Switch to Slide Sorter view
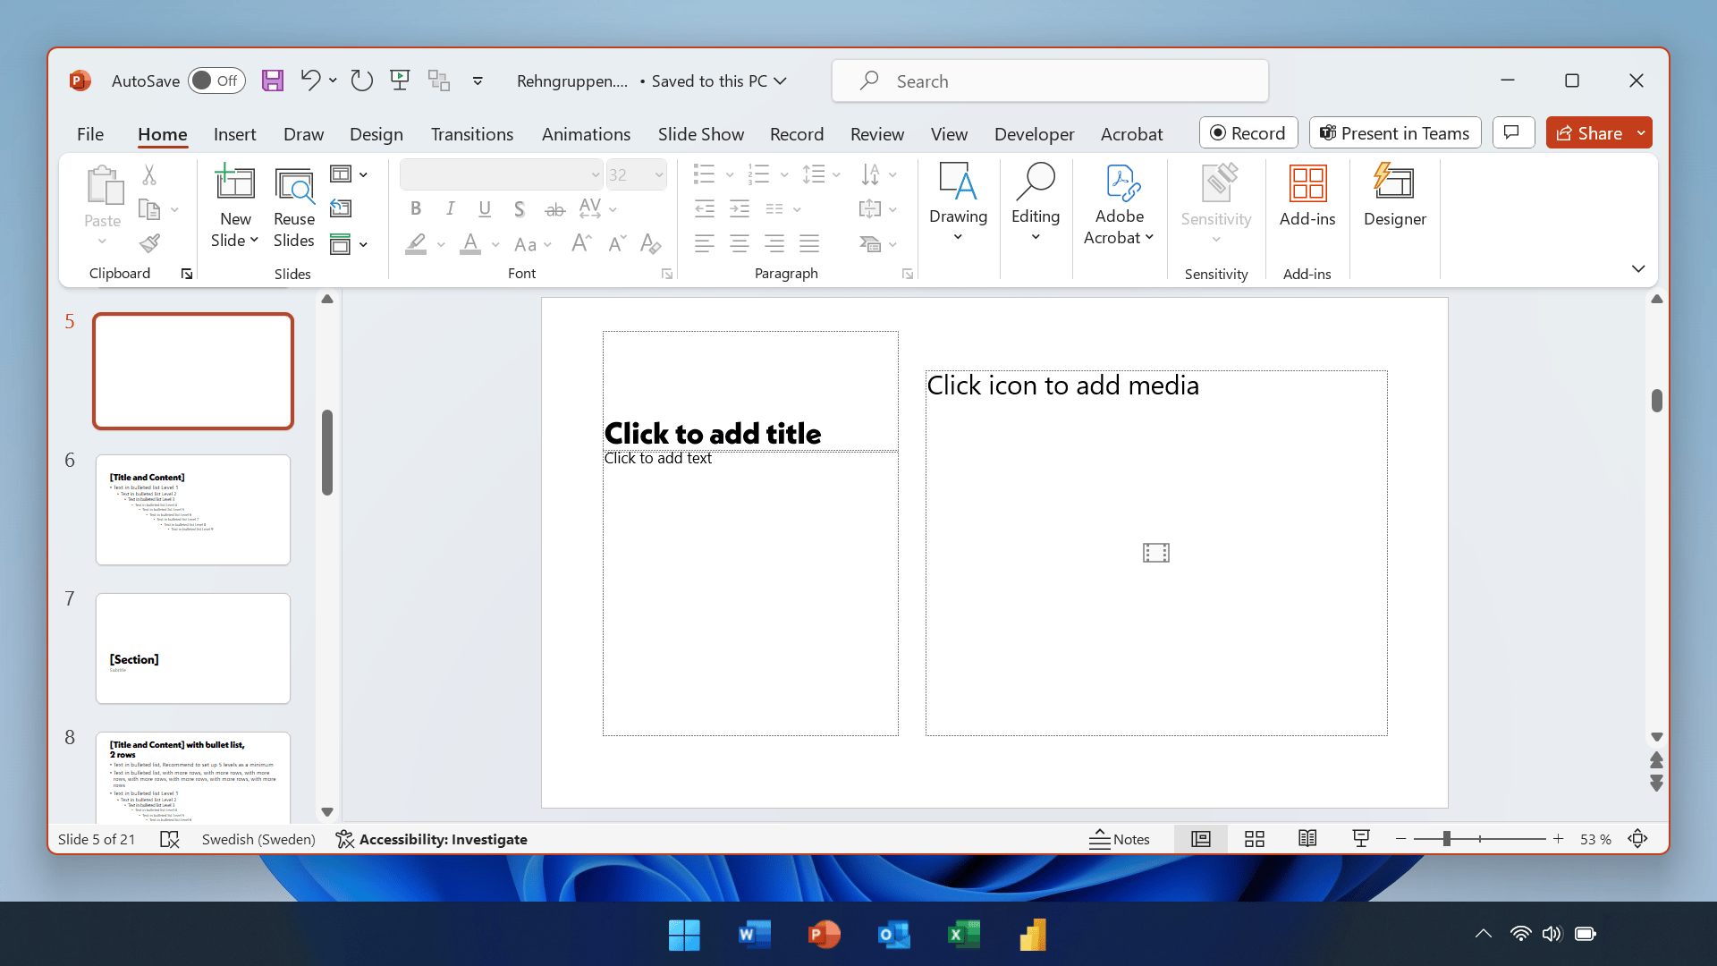This screenshot has width=1717, height=966. tap(1255, 839)
